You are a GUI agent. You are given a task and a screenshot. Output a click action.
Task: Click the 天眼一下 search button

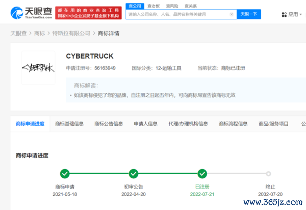click(249, 14)
